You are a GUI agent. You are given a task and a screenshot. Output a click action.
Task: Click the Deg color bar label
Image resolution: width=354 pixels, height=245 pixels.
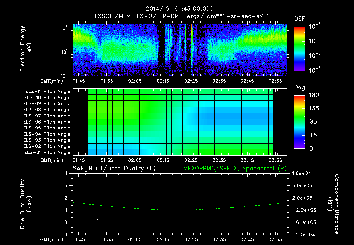click(300, 88)
